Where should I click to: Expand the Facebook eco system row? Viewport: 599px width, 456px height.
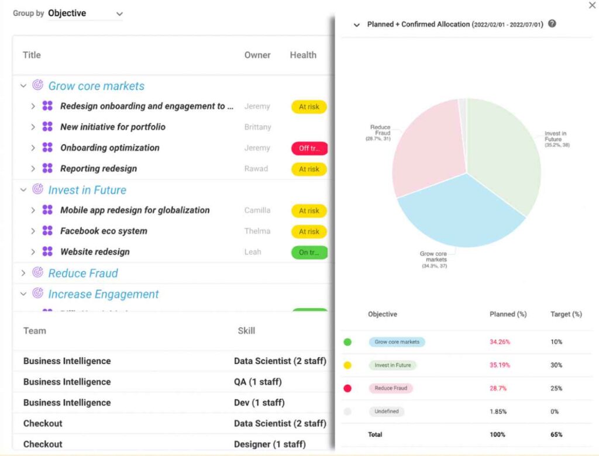[33, 231]
